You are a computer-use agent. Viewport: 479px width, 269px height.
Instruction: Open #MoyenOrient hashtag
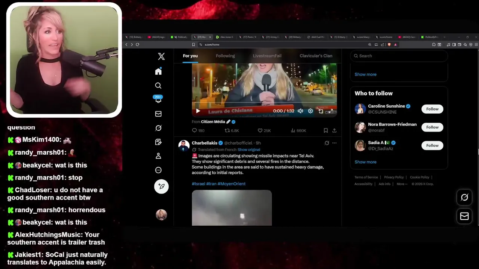coord(231,184)
